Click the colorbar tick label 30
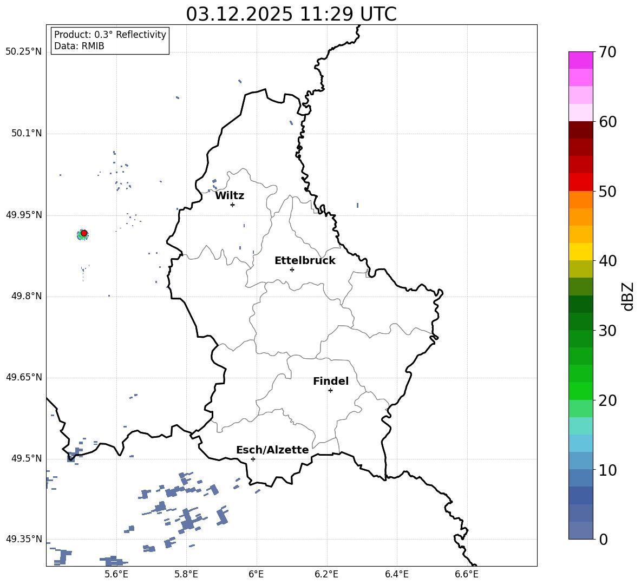The width and height of the screenshot is (641, 585). point(607,331)
